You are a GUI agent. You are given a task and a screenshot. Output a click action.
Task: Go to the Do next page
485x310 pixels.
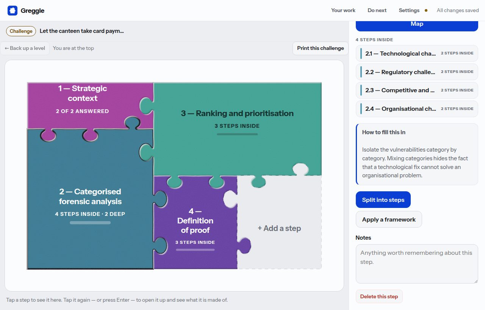[x=377, y=10]
